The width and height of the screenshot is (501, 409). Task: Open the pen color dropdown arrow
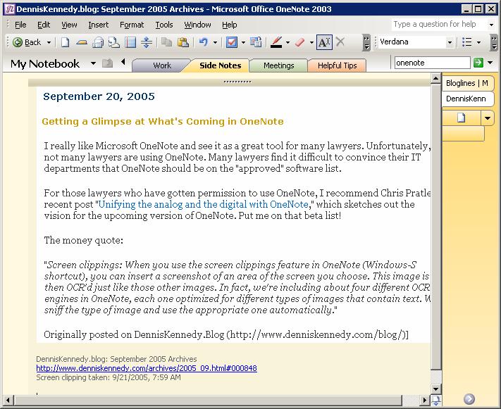(x=288, y=42)
